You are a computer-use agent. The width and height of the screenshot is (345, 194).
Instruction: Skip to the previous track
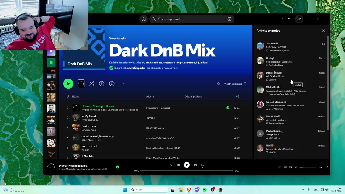click(x=178, y=165)
